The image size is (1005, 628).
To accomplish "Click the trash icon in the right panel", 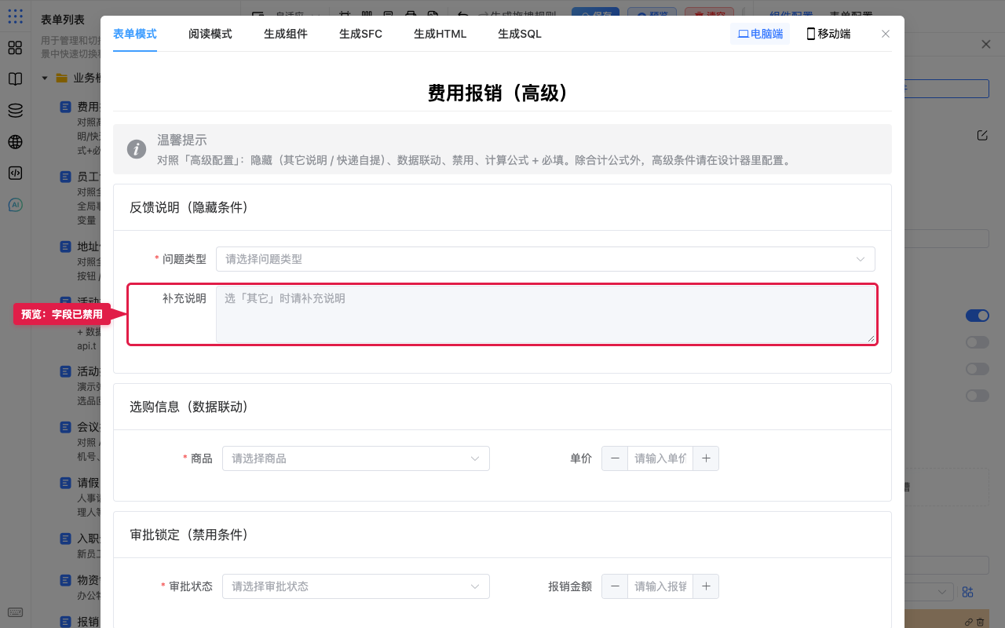I will [980, 622].
